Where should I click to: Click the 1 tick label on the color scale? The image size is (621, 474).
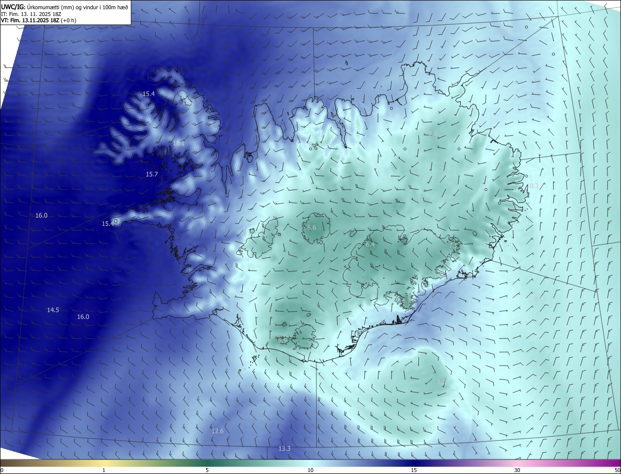click(x=104, y=470)
